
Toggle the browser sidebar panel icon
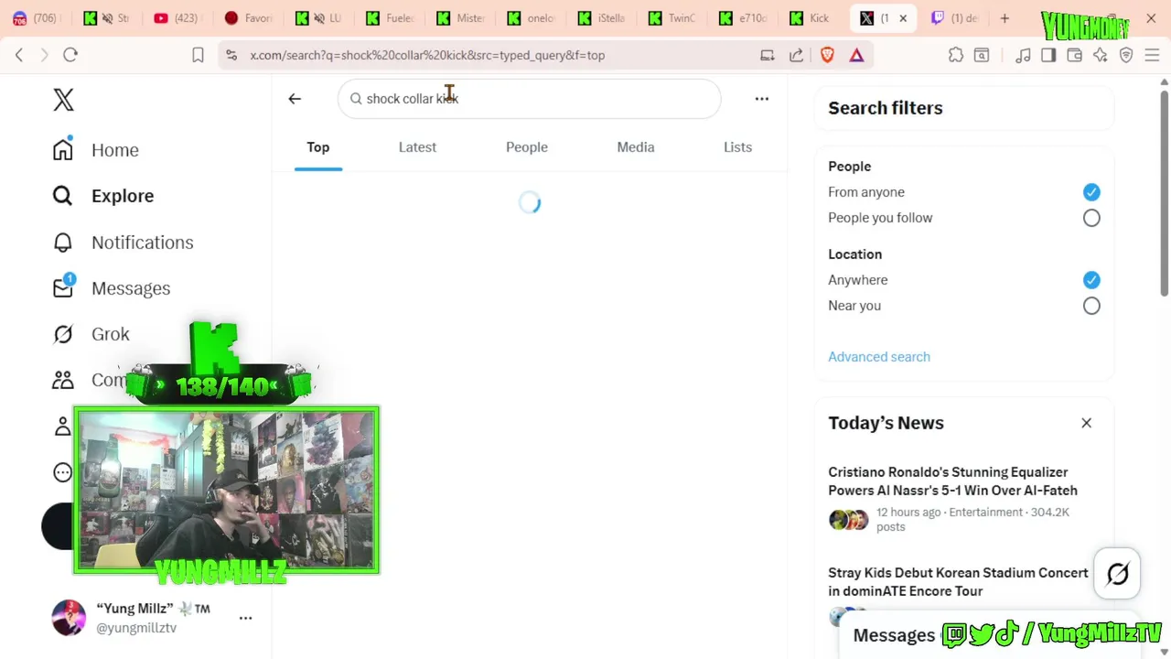1048,55
